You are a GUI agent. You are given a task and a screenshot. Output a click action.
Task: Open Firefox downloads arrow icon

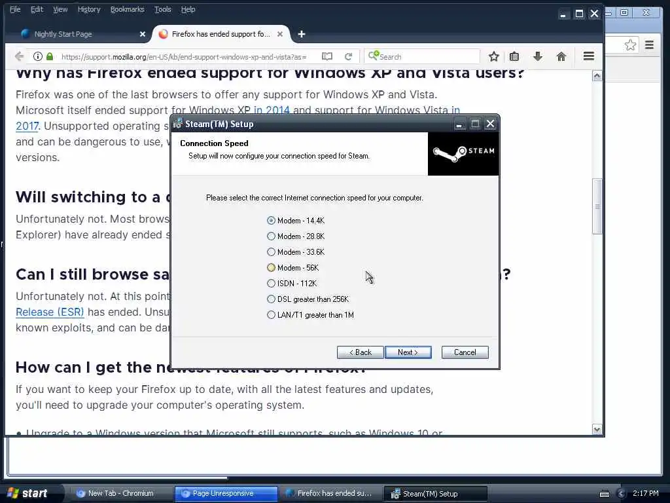click(538, 56)
